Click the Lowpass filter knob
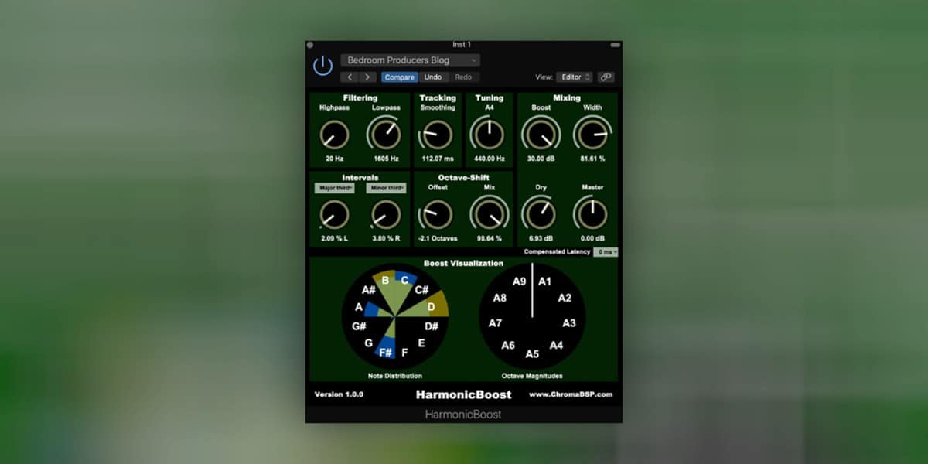 tap(385, 135)
